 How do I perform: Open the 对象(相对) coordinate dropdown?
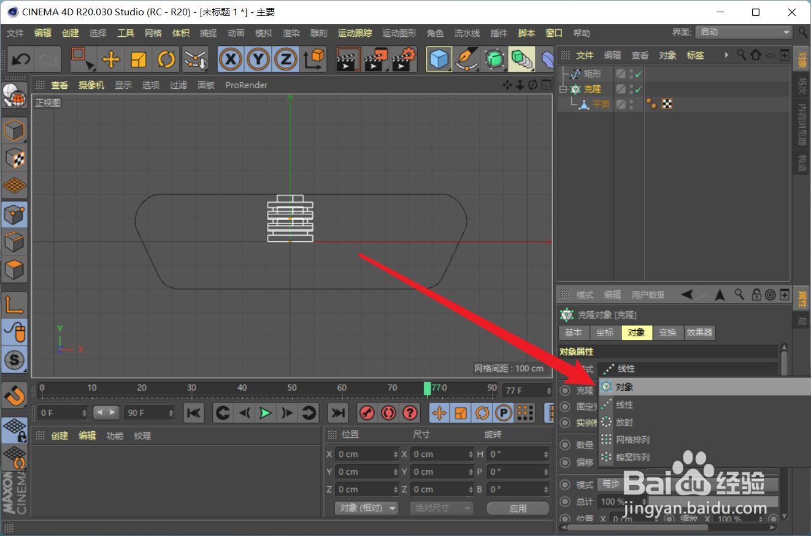366,508
